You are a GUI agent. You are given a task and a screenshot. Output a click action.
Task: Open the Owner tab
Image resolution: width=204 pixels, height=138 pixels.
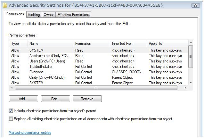click(49, 15)
